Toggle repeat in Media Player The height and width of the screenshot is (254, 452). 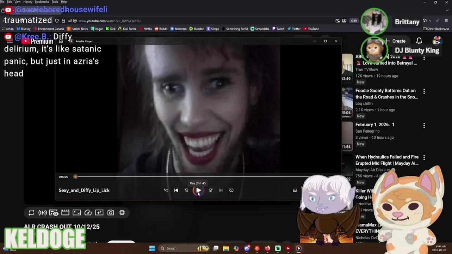(x=231, y=190)
